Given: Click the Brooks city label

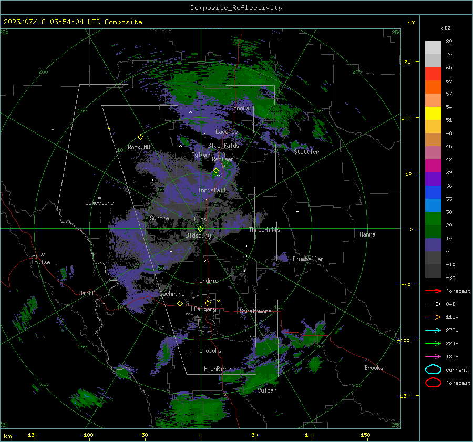Looking at the screenshot, I should (374, 368).
